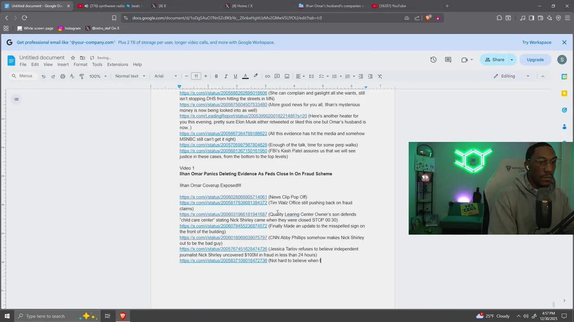Screen dimensions: 574x322
Task: Open the News Clip Pop Off link
Action: tap(223, 197)
